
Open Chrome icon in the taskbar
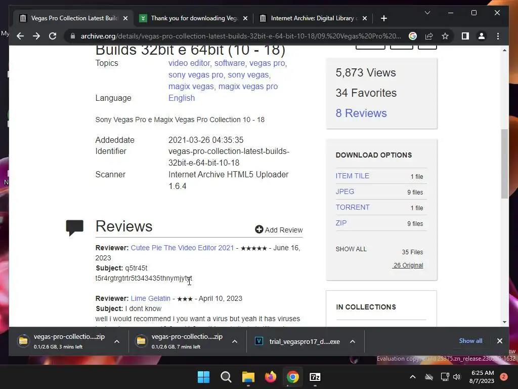[293, 377]
